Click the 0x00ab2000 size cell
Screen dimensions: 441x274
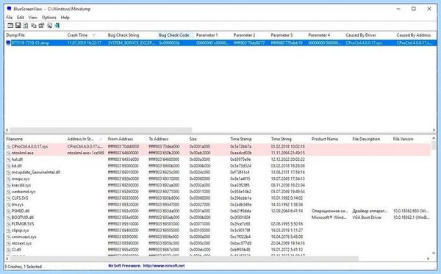200,153
